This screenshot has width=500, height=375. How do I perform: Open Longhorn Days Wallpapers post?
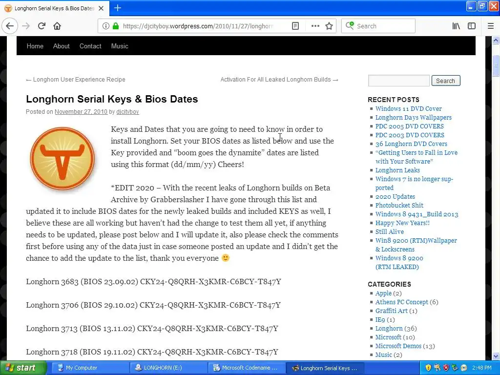(413, 117)
